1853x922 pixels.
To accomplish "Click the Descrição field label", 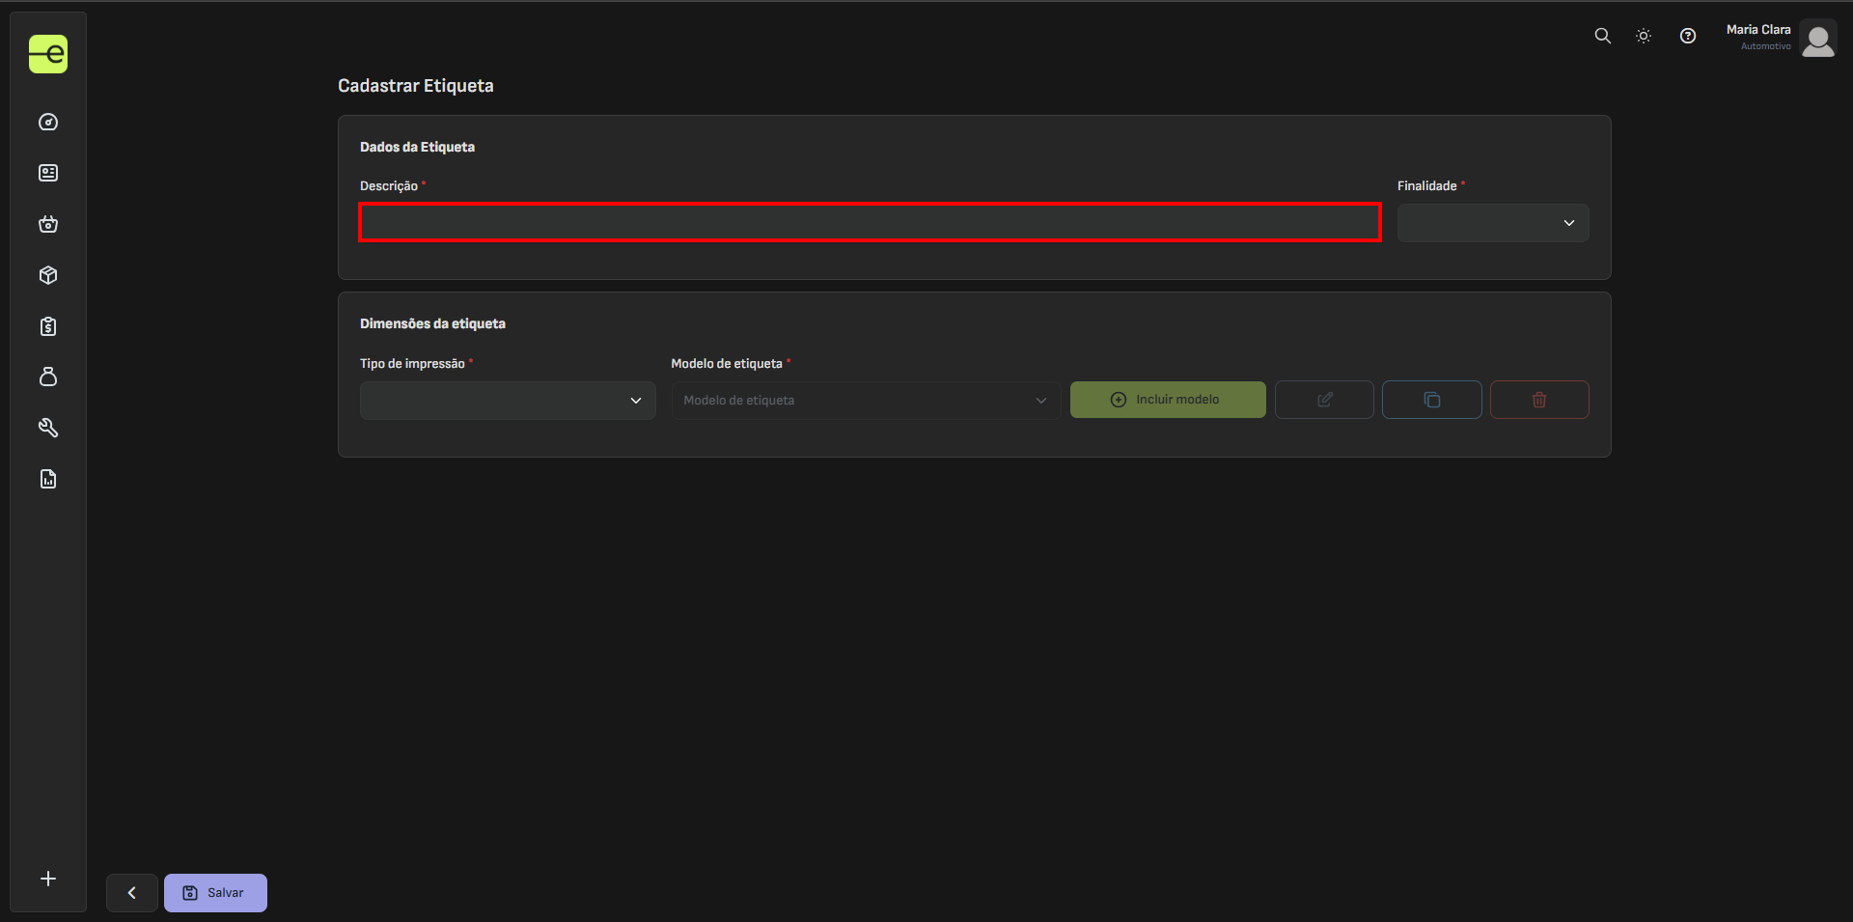I will 389,186.
